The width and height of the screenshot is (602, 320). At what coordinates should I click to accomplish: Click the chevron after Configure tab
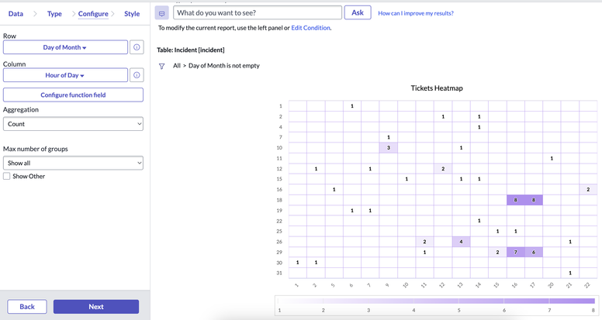pyautogui.click(x=113, y=14)
